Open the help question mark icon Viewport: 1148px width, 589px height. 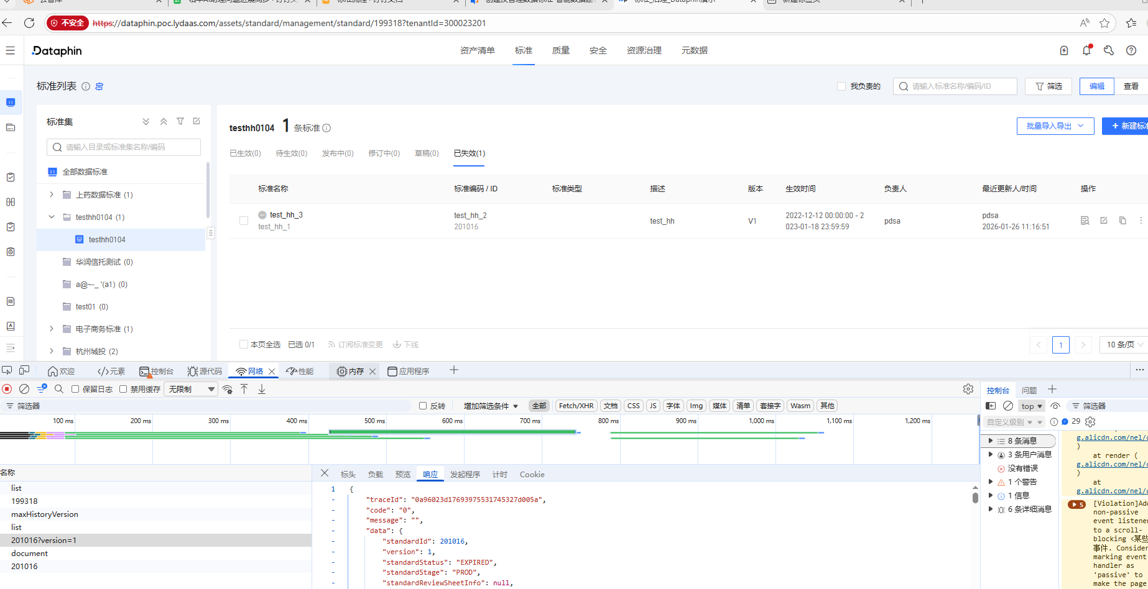point(1131,50)
